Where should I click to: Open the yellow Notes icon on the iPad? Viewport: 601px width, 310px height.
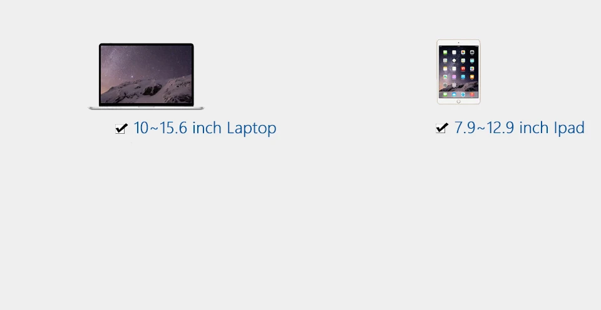(x=445, y=69)
